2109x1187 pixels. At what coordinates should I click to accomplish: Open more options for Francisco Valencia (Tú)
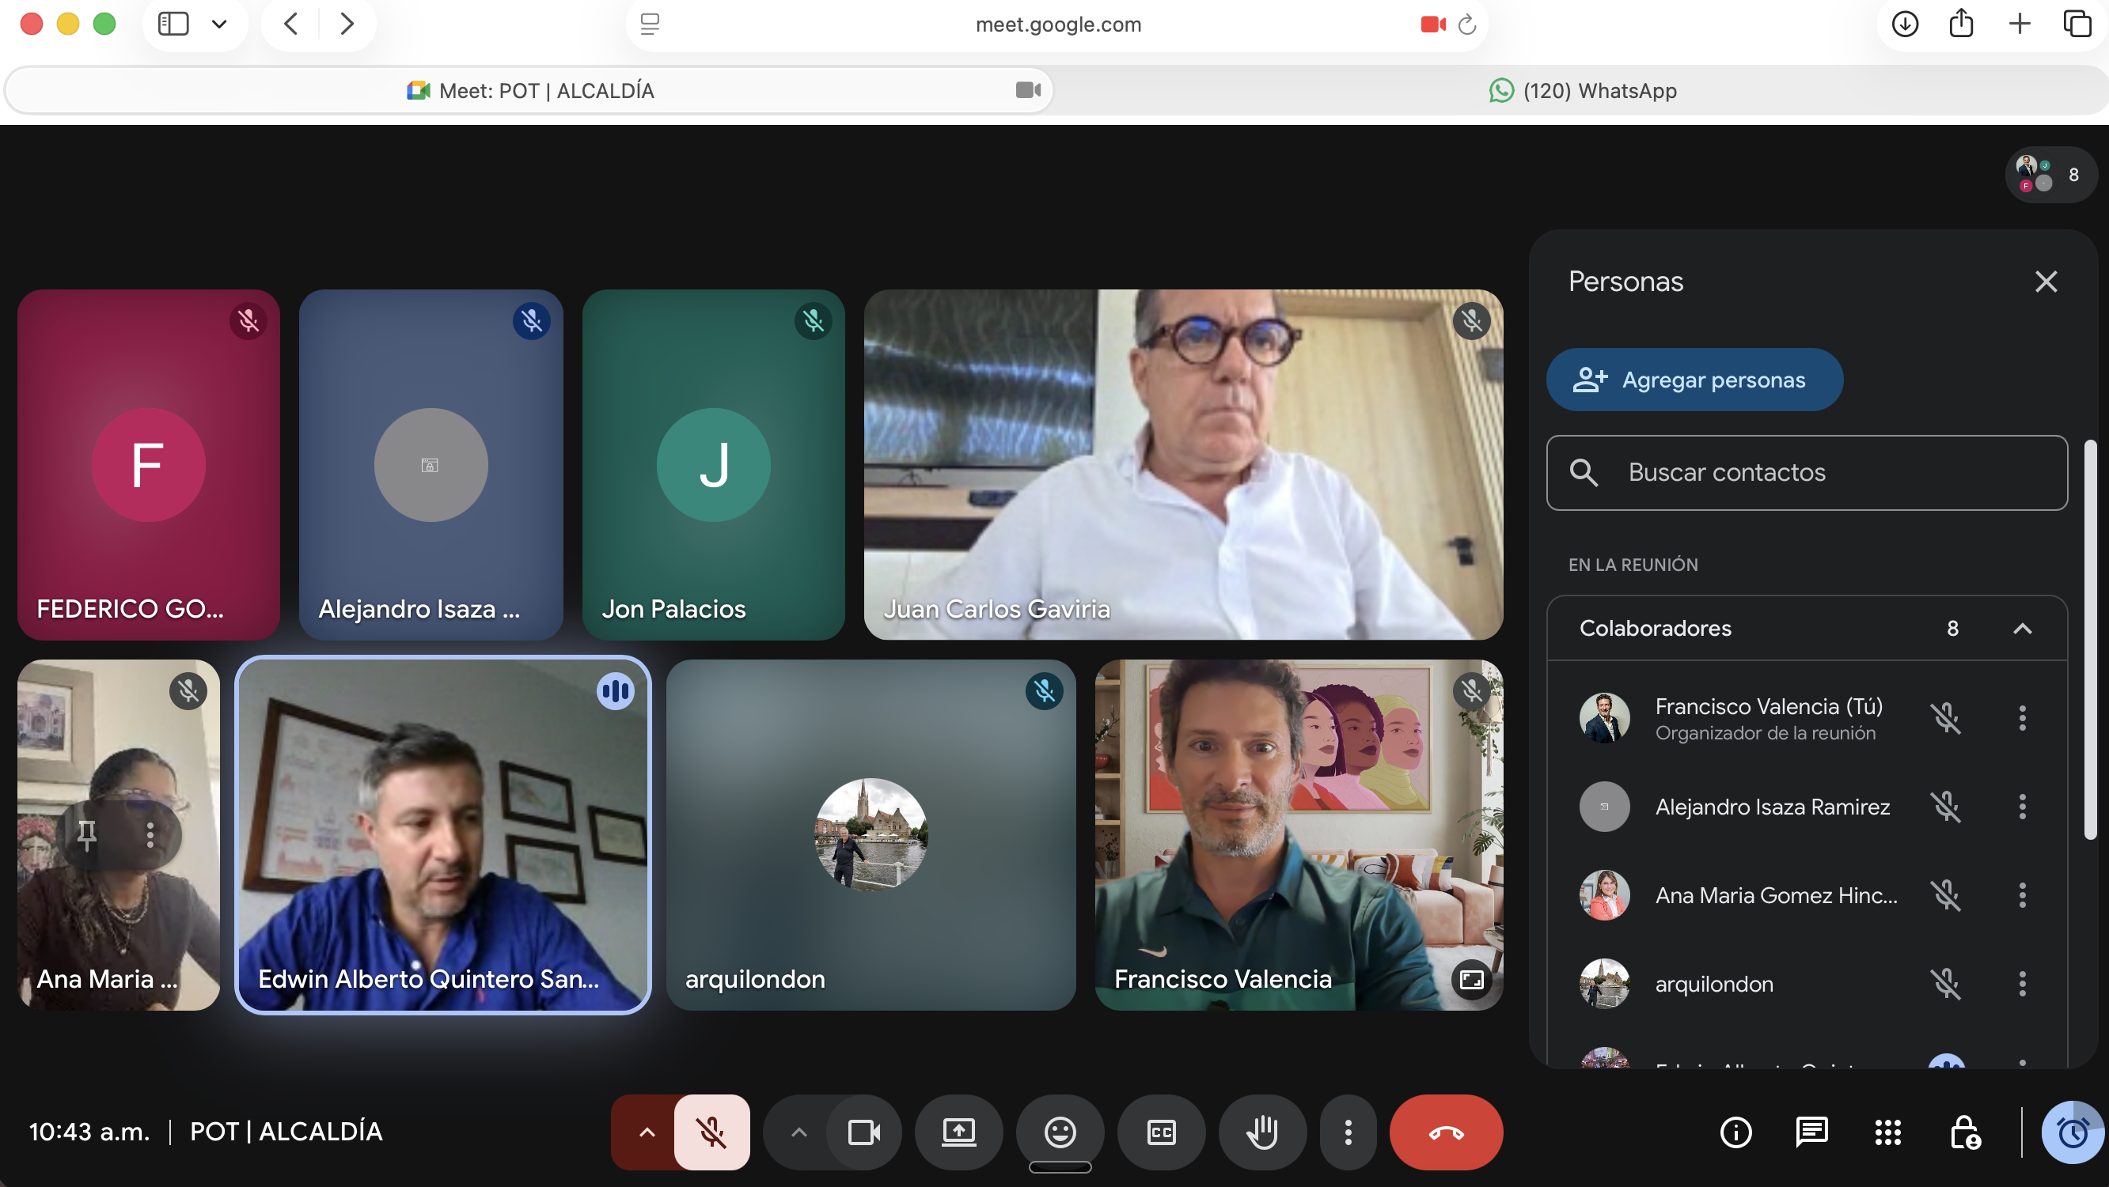point(2022,718)
